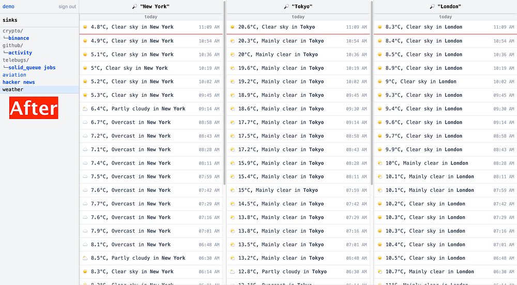
Task: Select the weather sink in sidebar
Action: (13, 89)
